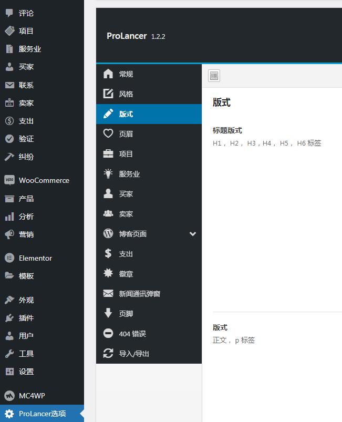
Task: Click the sliders icon beside 设置
Action: [9, 372]
